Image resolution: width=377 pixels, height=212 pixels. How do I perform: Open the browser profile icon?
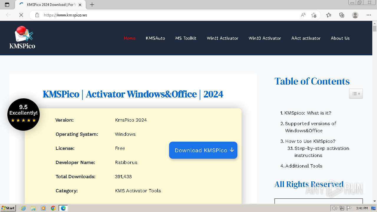tap(355, 15)
